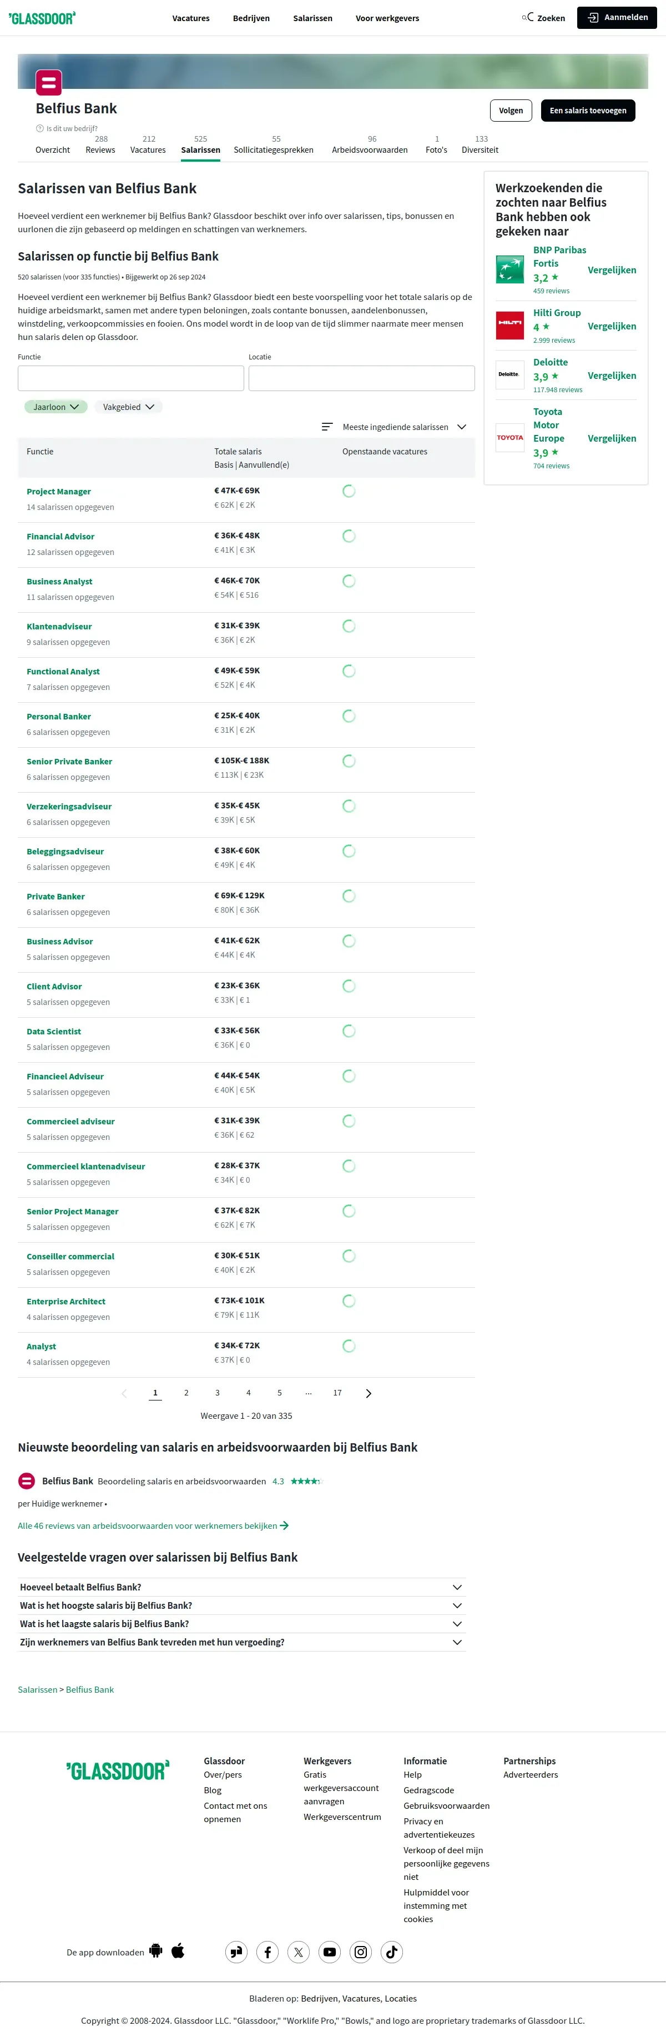Viewport: 666px width, 2036px height.
Task: Click the Belfius Bank logo thumbnail
Action: (48, 82)
